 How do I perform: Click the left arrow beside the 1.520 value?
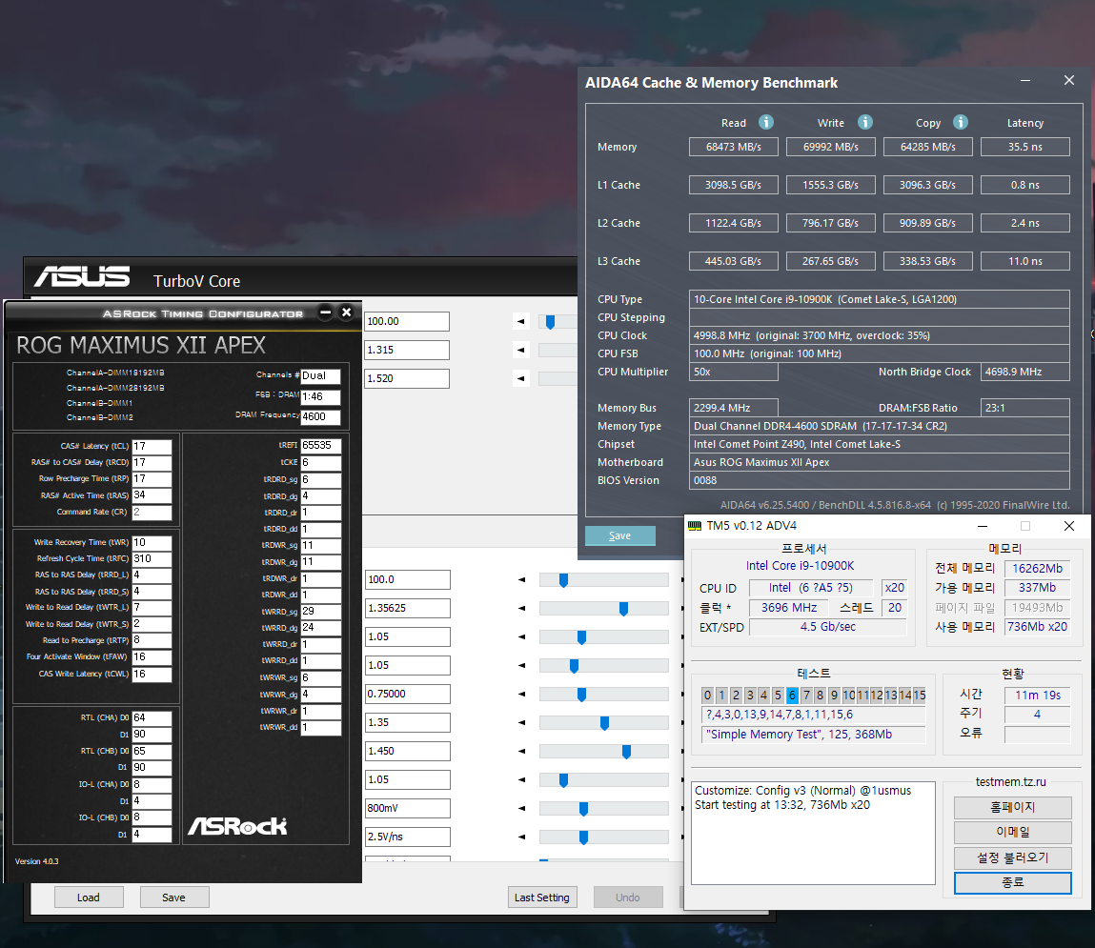521,378
